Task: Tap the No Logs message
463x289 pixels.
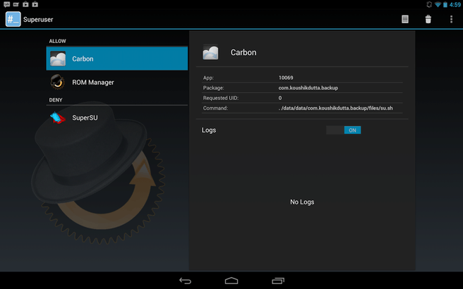Action: click(x=302, y=202)
